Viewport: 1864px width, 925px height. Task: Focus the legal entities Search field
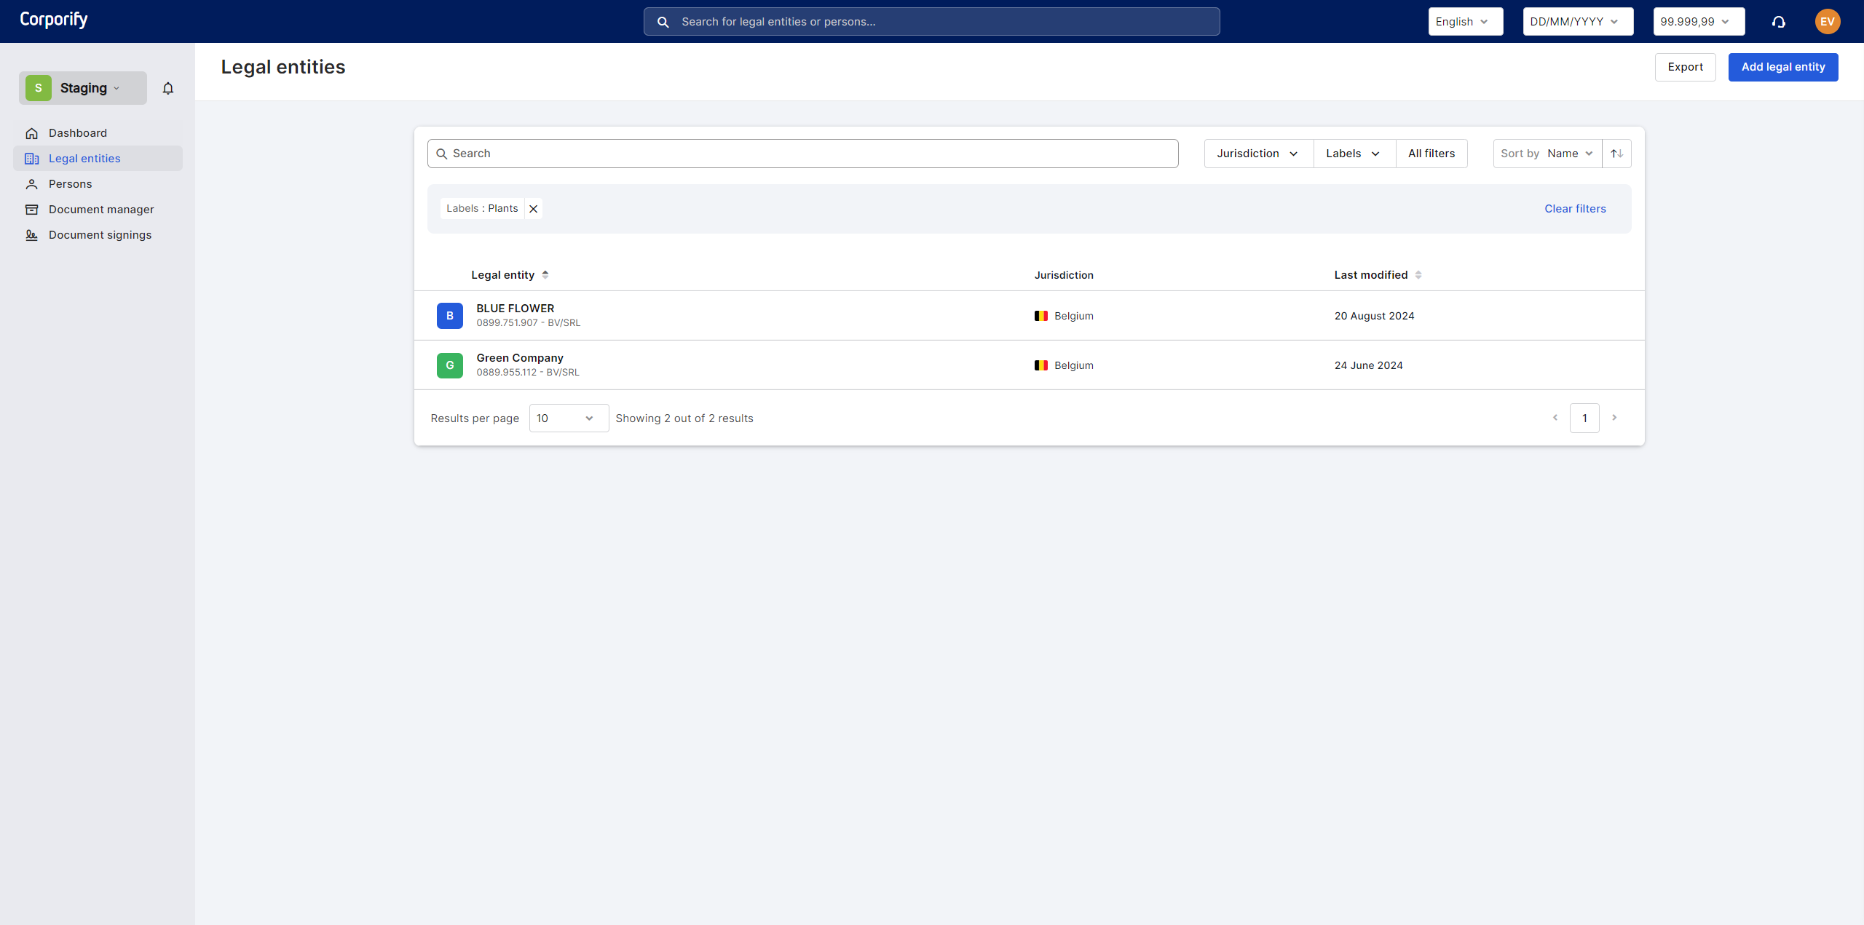[x=802, y=154]
